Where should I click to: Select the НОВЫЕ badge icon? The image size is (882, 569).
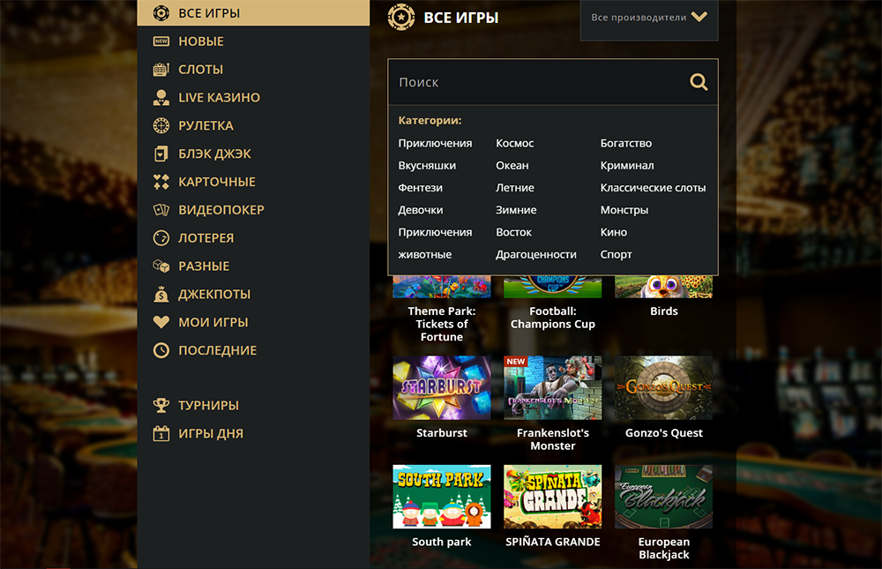coord(160,41)
